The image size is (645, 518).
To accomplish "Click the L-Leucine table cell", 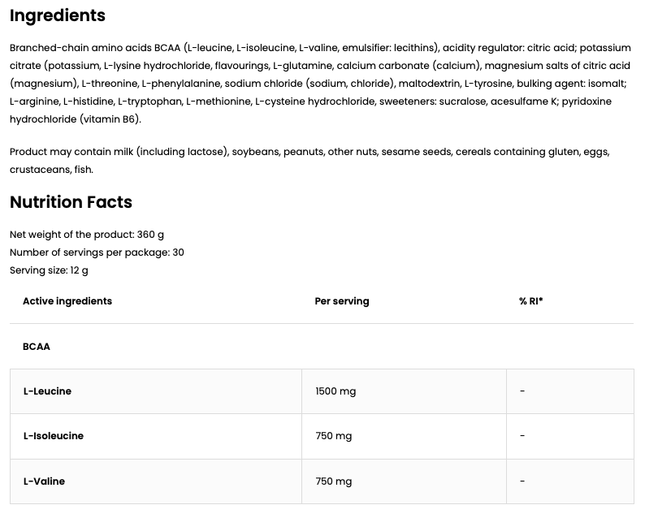I will (48, 391).
